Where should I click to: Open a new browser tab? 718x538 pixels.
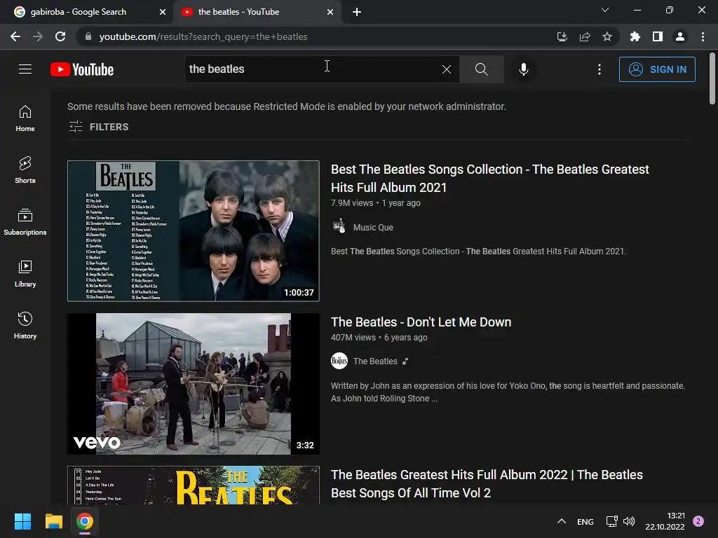pos(357,12)
